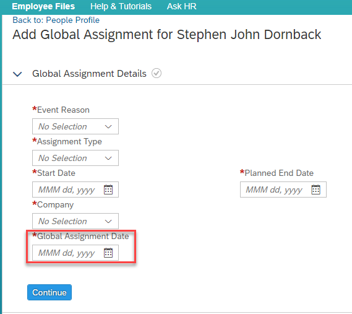Viewport: 352px width, 314px height.
Task: Click the Global Assignment Details section title
Action: (x=89, y=74)
